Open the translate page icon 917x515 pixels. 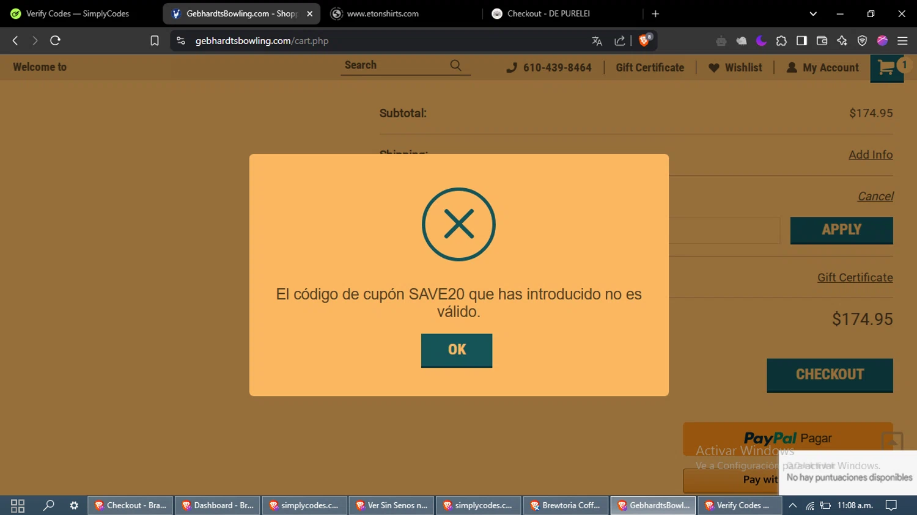click(597, 41)
